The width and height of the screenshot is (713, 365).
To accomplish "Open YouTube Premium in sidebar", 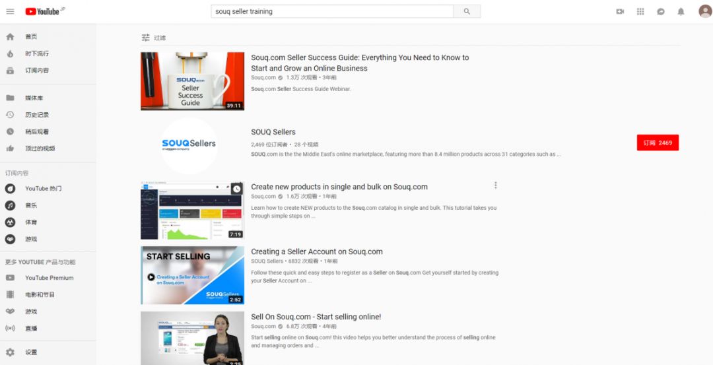I will coord(48,278).
